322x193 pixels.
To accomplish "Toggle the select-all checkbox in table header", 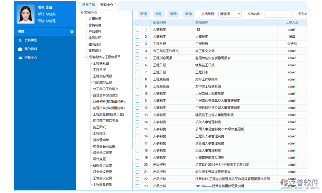I will pos(137,22).
